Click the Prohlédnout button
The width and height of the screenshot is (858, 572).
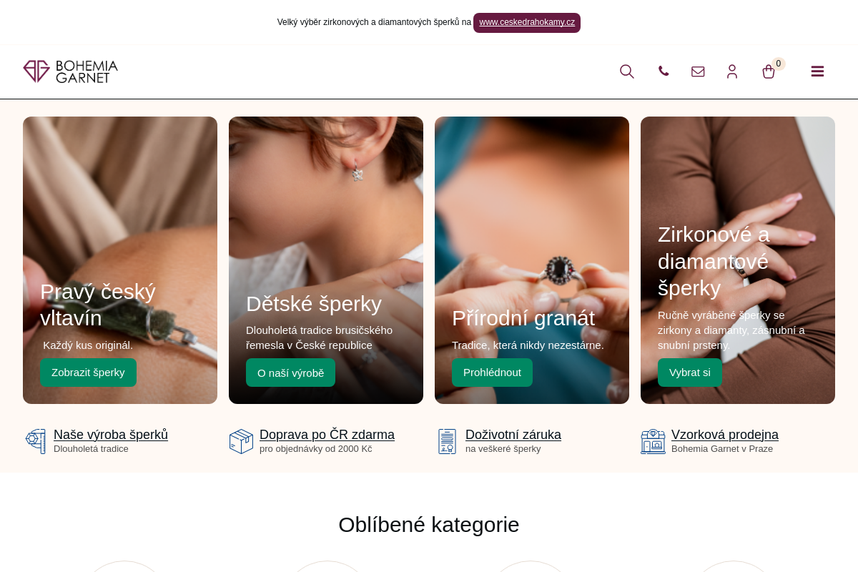[492, 373]
